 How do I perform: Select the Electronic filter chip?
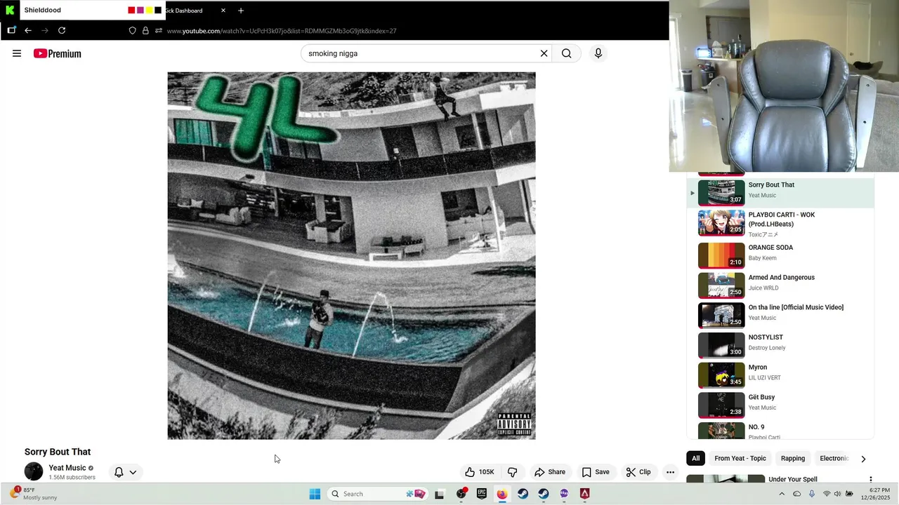[x=834, y=459]
